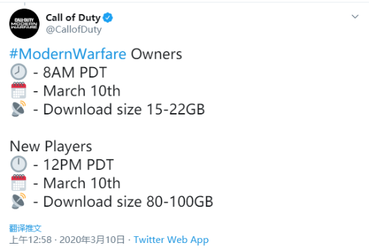Click the satellite emoji beside 80-100GB download
Viewport: 369px width, 251px height.
tap(18, 201)
